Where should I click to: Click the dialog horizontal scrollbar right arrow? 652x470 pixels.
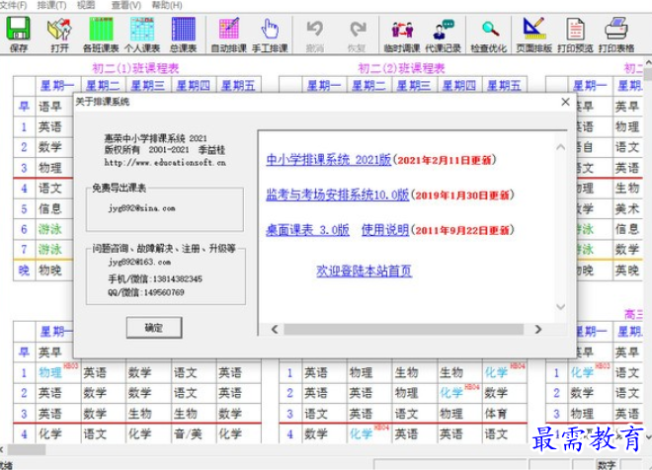[x=538, y=329]
